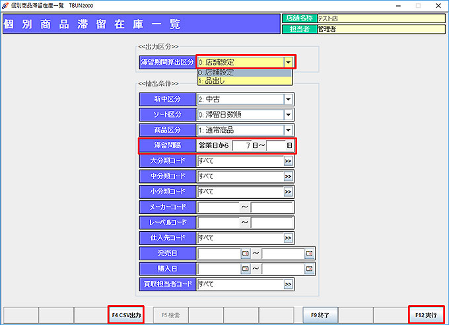Click the application icon in title bar

(5, 5)
